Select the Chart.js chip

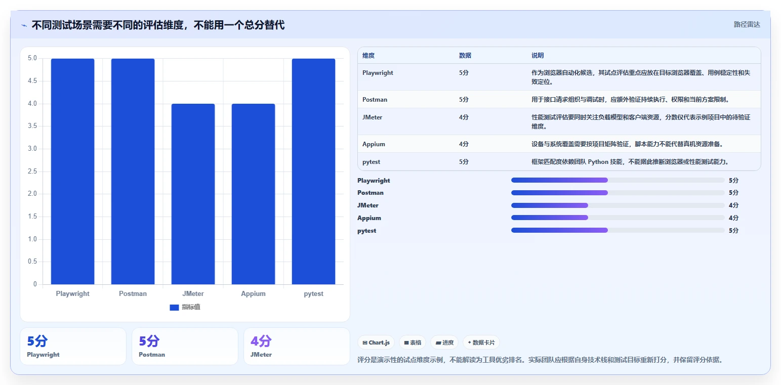click(376, 343)
